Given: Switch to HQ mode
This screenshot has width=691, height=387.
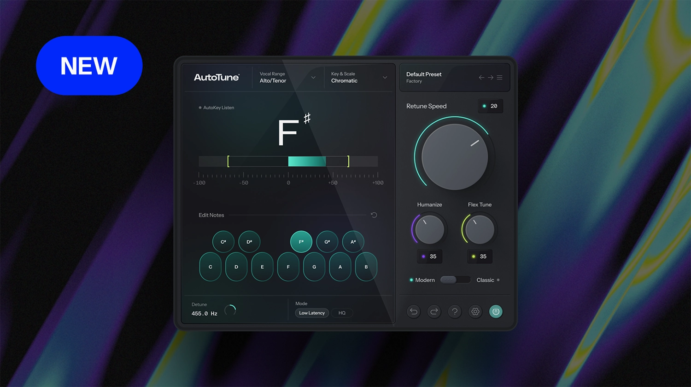Looking at the screenshot, I should [342, 313].
